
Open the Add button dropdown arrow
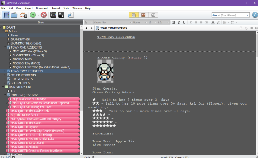[x=38, y=15]
